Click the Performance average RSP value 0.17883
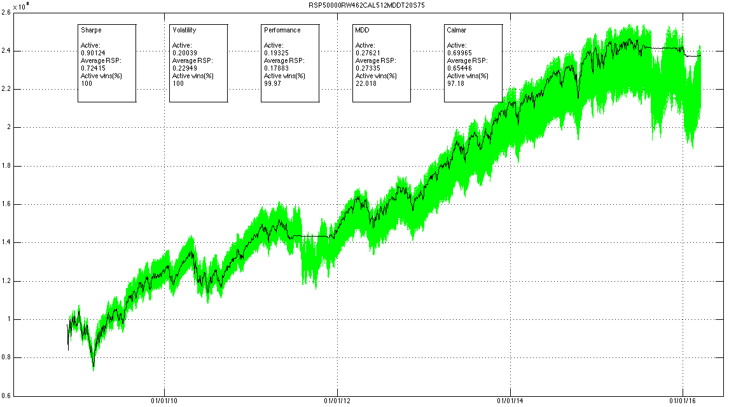 (x=276, y=68)
